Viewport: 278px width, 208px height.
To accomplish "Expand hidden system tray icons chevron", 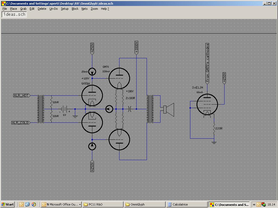I will [x=254, y=204].
